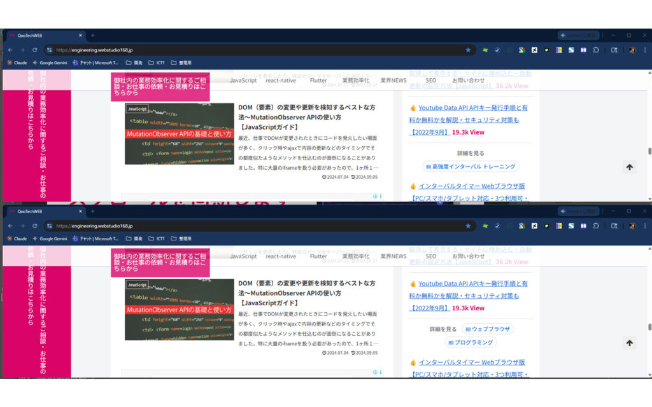
Task: Open the green extension icon in the upper window
Action: pos(485,50)
